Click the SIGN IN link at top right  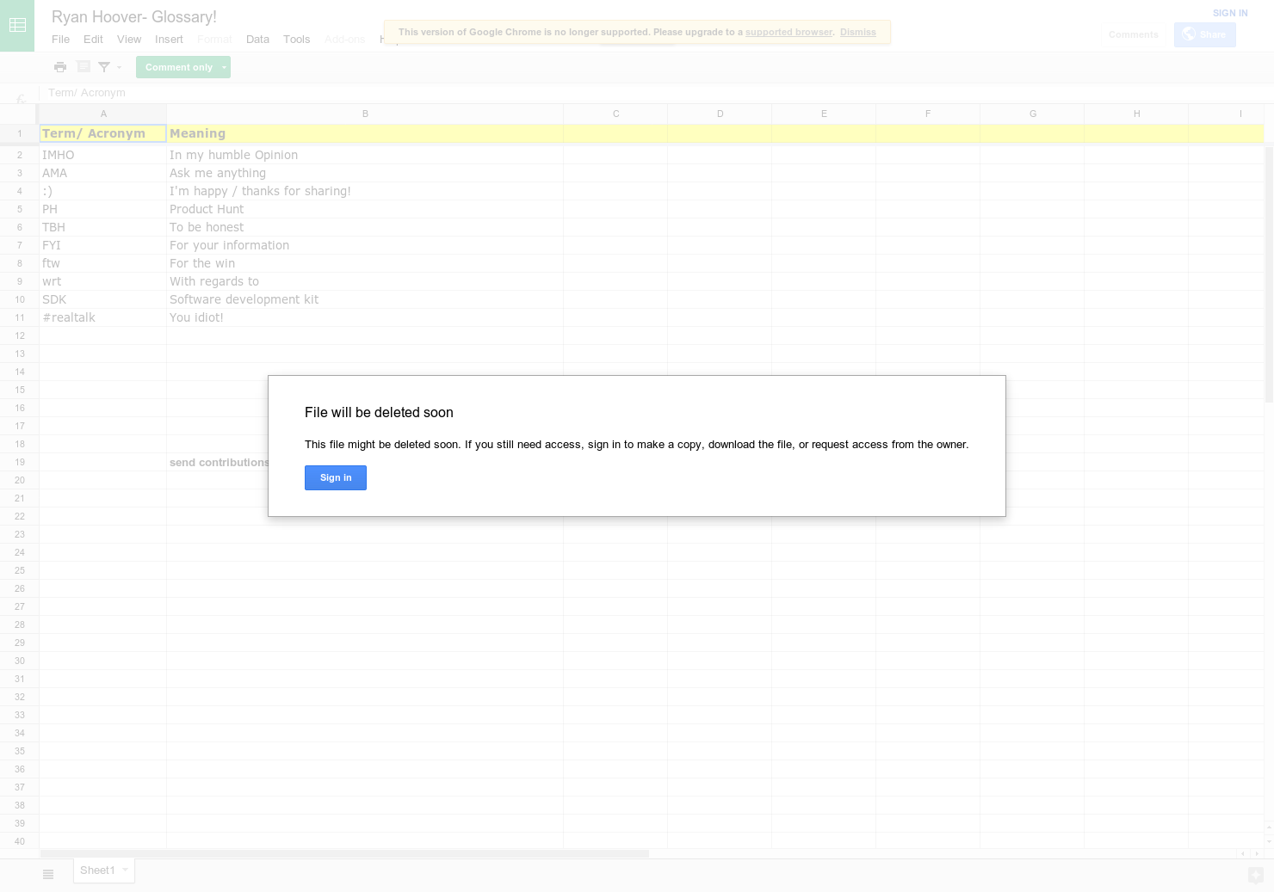pos(1230,13)
